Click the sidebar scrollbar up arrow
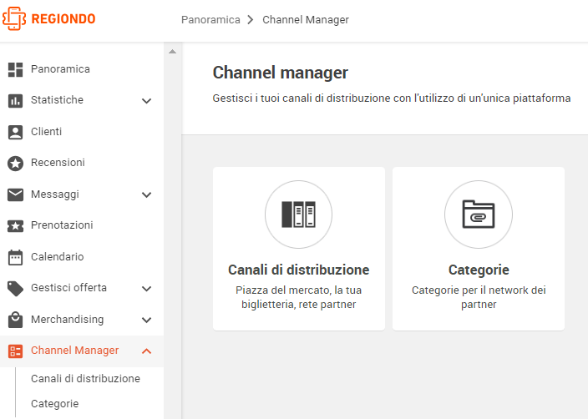 click(x=173, y=52)
